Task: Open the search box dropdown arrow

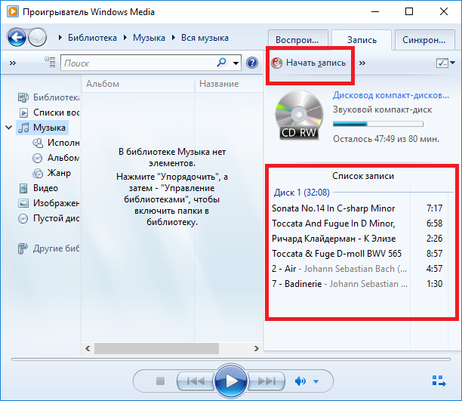Action: coord(236,63)
